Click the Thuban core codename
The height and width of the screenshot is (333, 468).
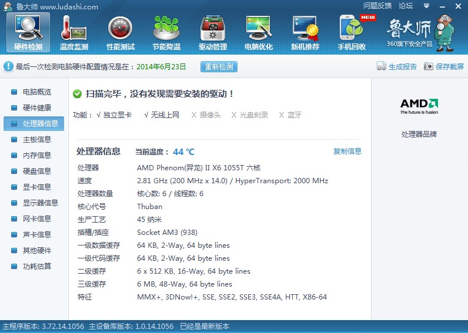pos(149,207)
